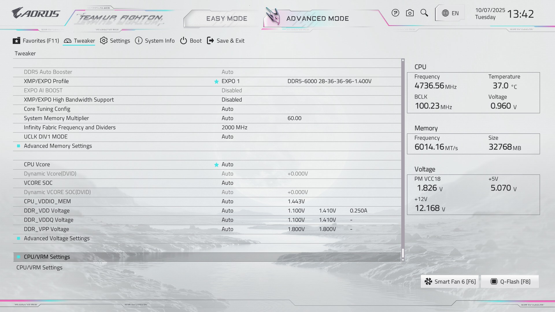Click the Q-Flash chip icon
Image resolution: width=555 pixels, height=312 pixels.
pos(494,282)
